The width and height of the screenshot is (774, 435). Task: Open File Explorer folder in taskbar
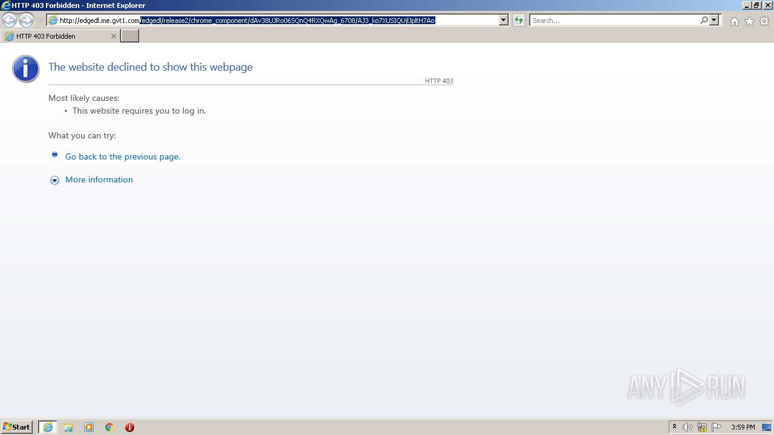(68, 427)
